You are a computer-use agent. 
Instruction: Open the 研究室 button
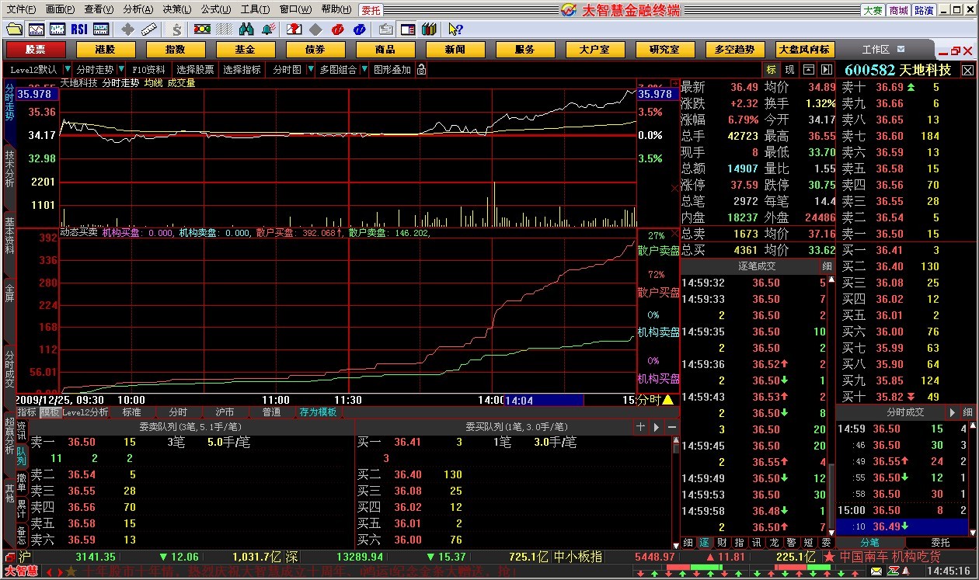(x=664, y=50)
